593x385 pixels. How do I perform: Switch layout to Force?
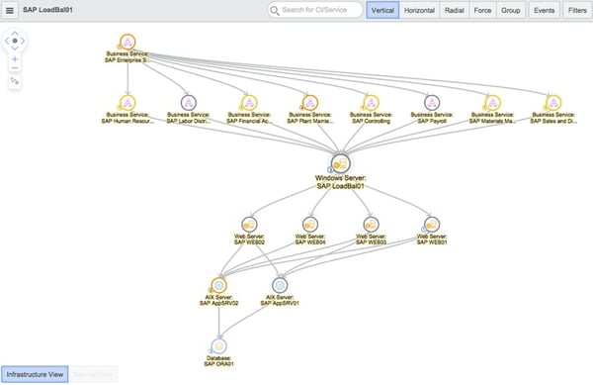pos(482,10)
